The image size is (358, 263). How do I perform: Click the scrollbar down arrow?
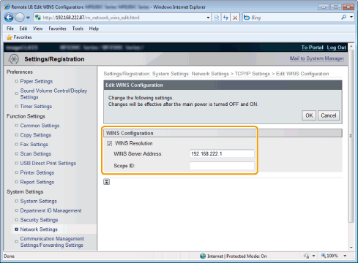tap(351, 248)
